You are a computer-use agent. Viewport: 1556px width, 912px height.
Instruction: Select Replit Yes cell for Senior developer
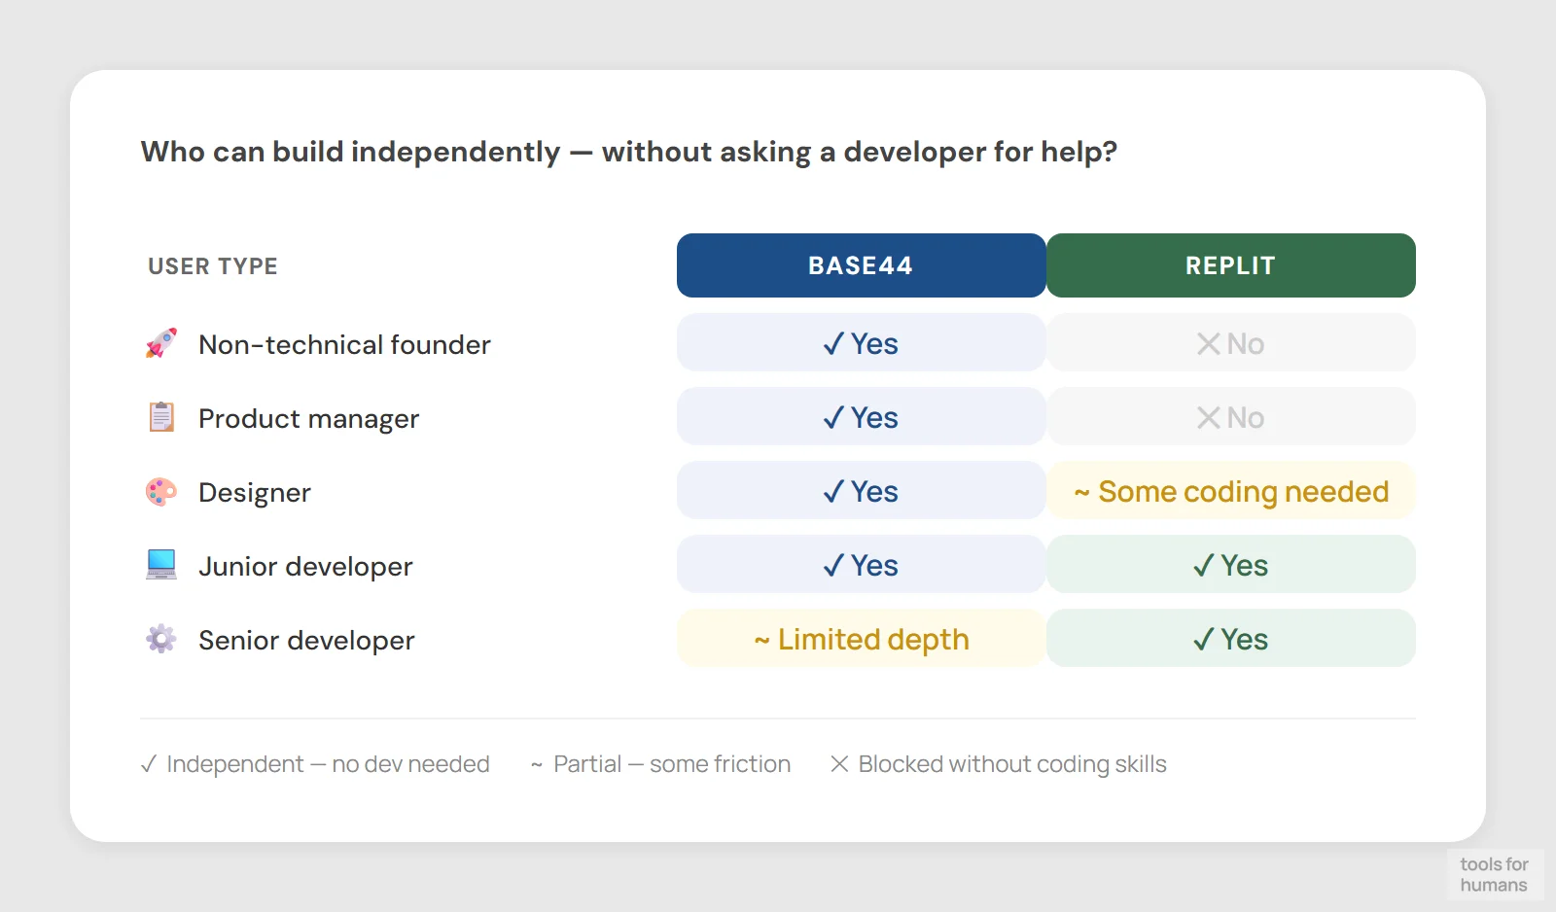pos(1230,639)
